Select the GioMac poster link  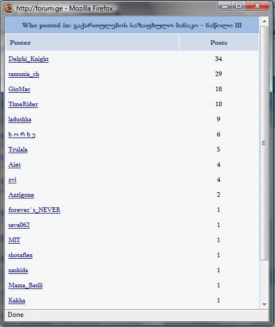20,89
